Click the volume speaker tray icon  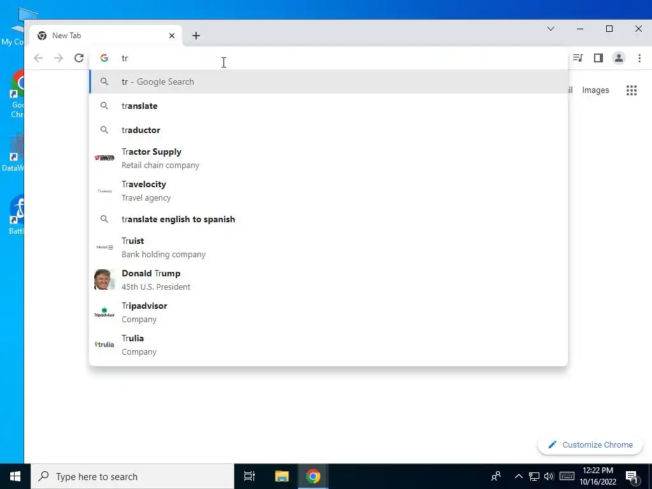coord(549,476)
